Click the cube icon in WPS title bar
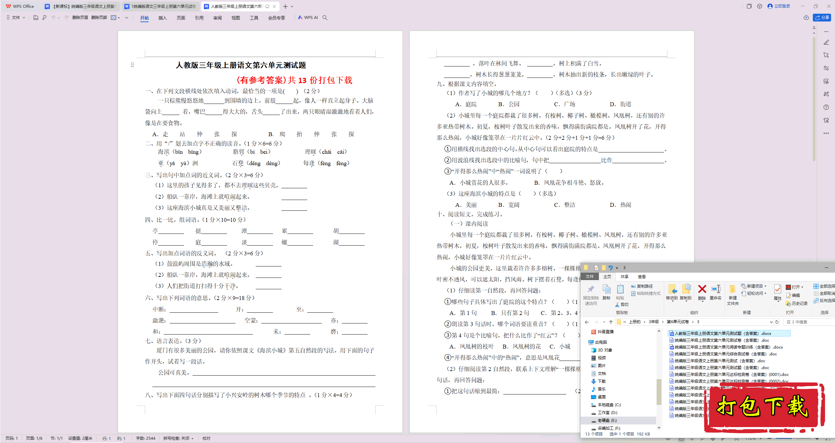 tap(760, 6)
